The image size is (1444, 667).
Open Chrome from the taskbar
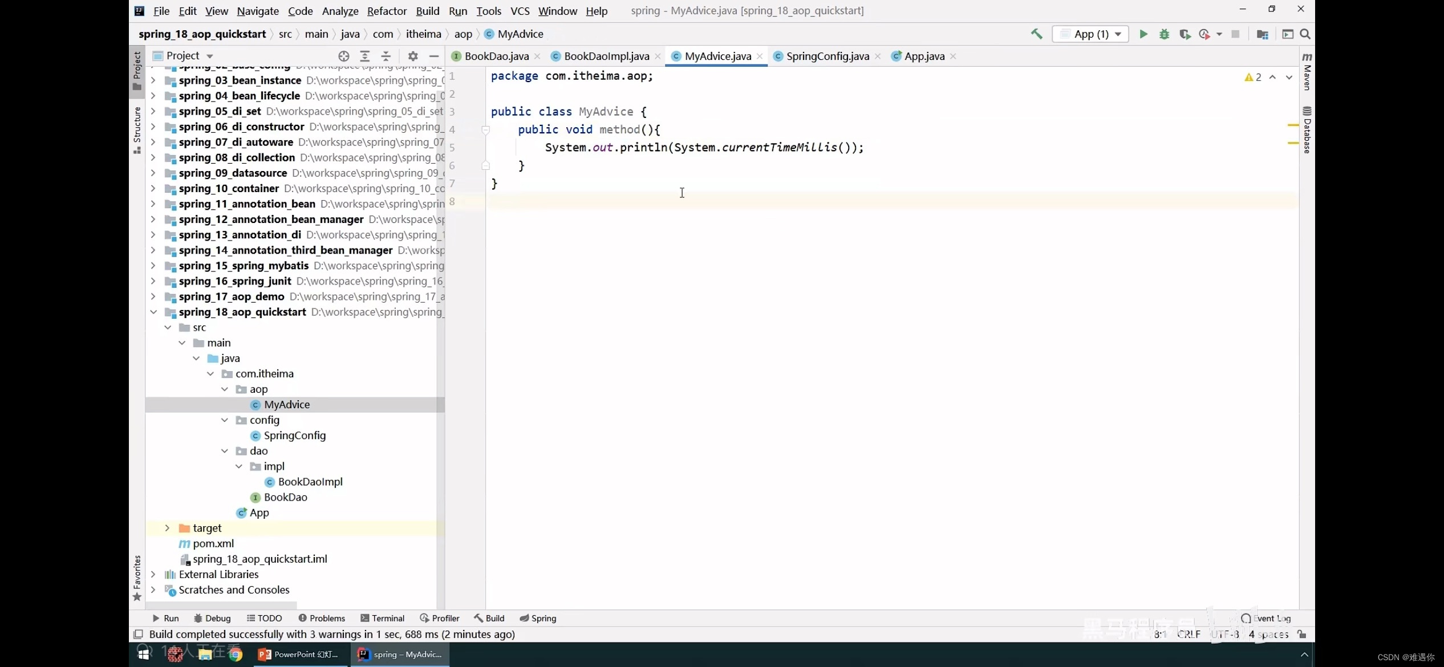[x=236, y=654]
